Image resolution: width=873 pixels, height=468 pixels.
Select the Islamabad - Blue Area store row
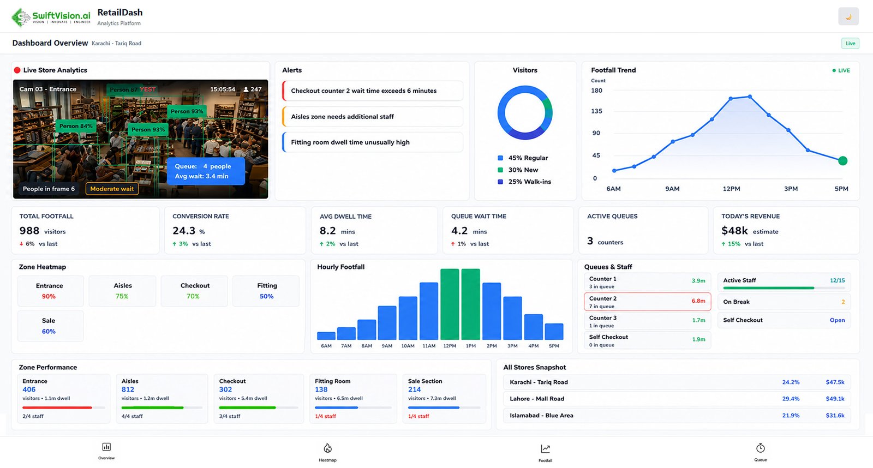[677, 416]
